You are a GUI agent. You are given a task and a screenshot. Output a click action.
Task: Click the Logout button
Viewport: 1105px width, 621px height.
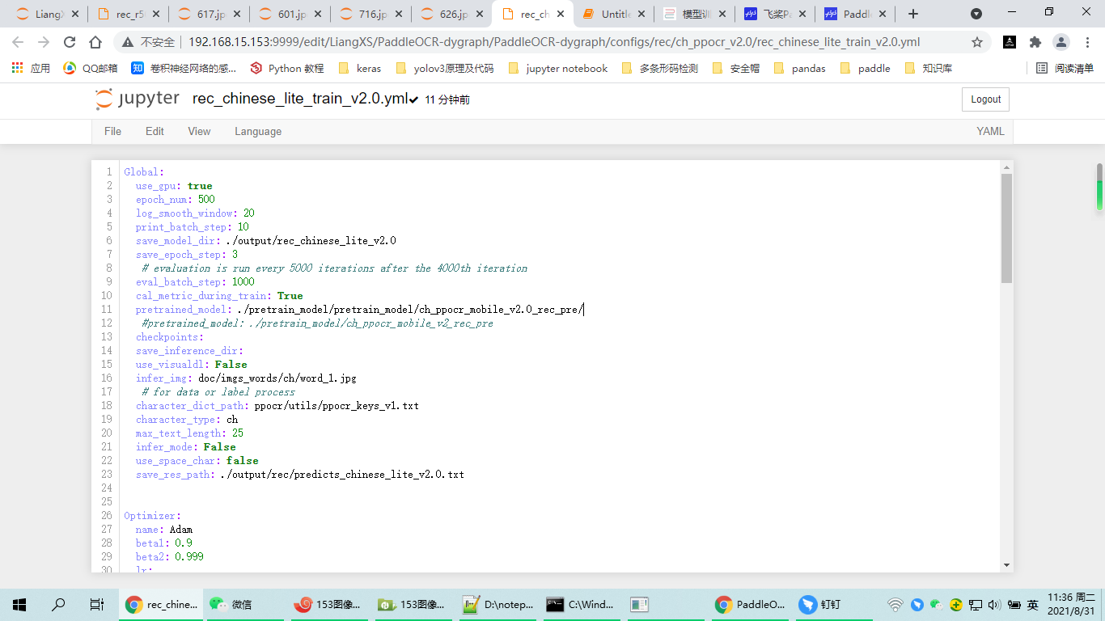pos(984,99)
